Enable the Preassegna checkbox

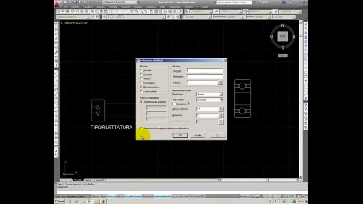141,83
